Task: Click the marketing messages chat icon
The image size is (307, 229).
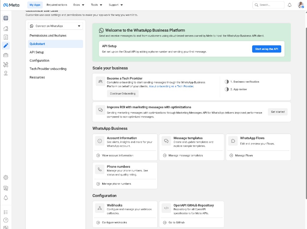Action: click(100, 110)
